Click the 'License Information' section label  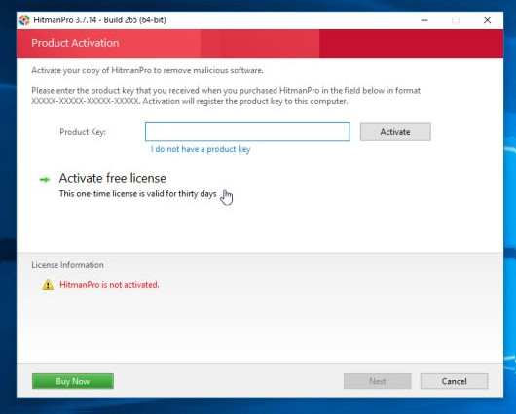67,265
